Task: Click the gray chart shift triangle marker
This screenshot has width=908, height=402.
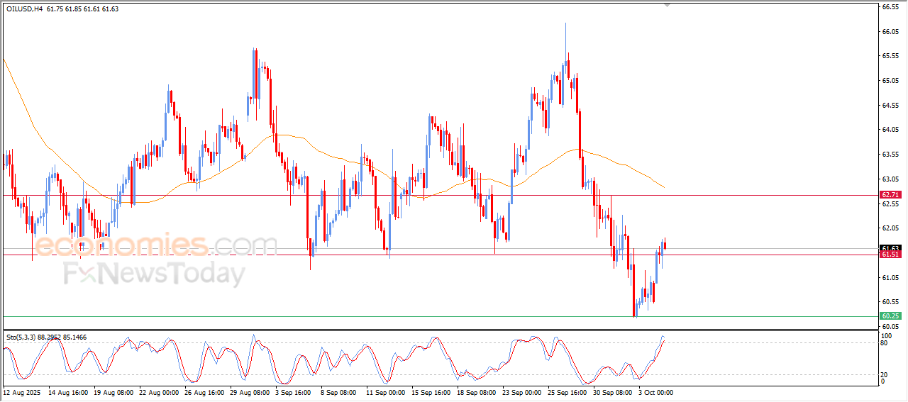Action: (666, 4)
